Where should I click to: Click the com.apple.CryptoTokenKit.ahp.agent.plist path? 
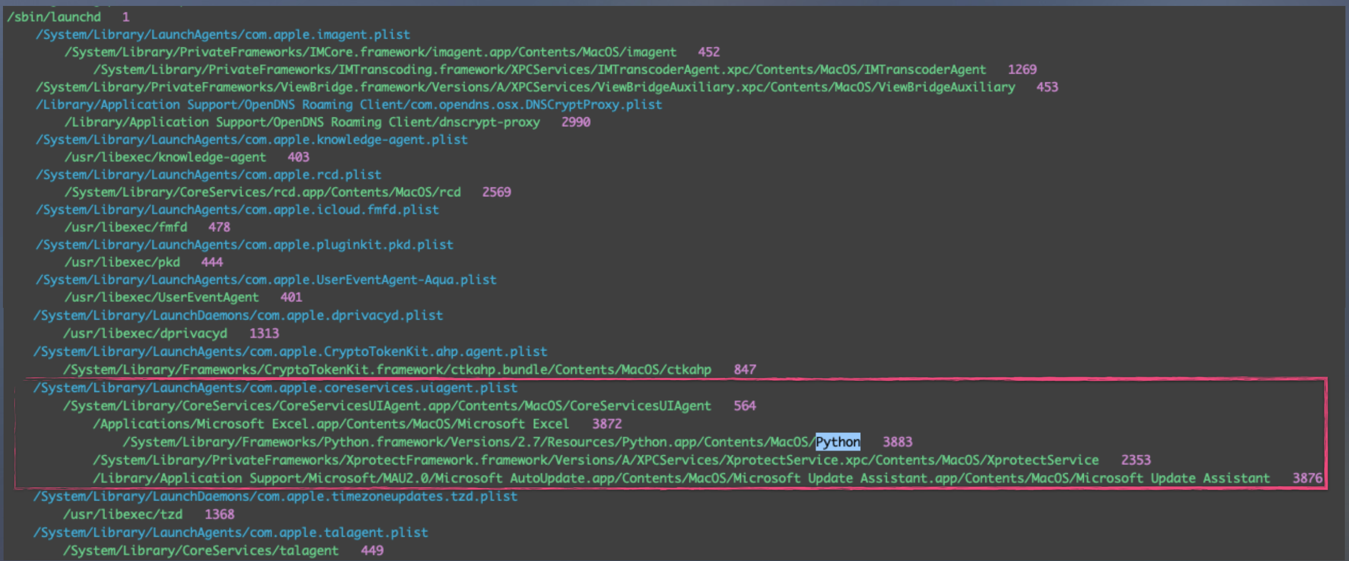click(x=291, y=351)
